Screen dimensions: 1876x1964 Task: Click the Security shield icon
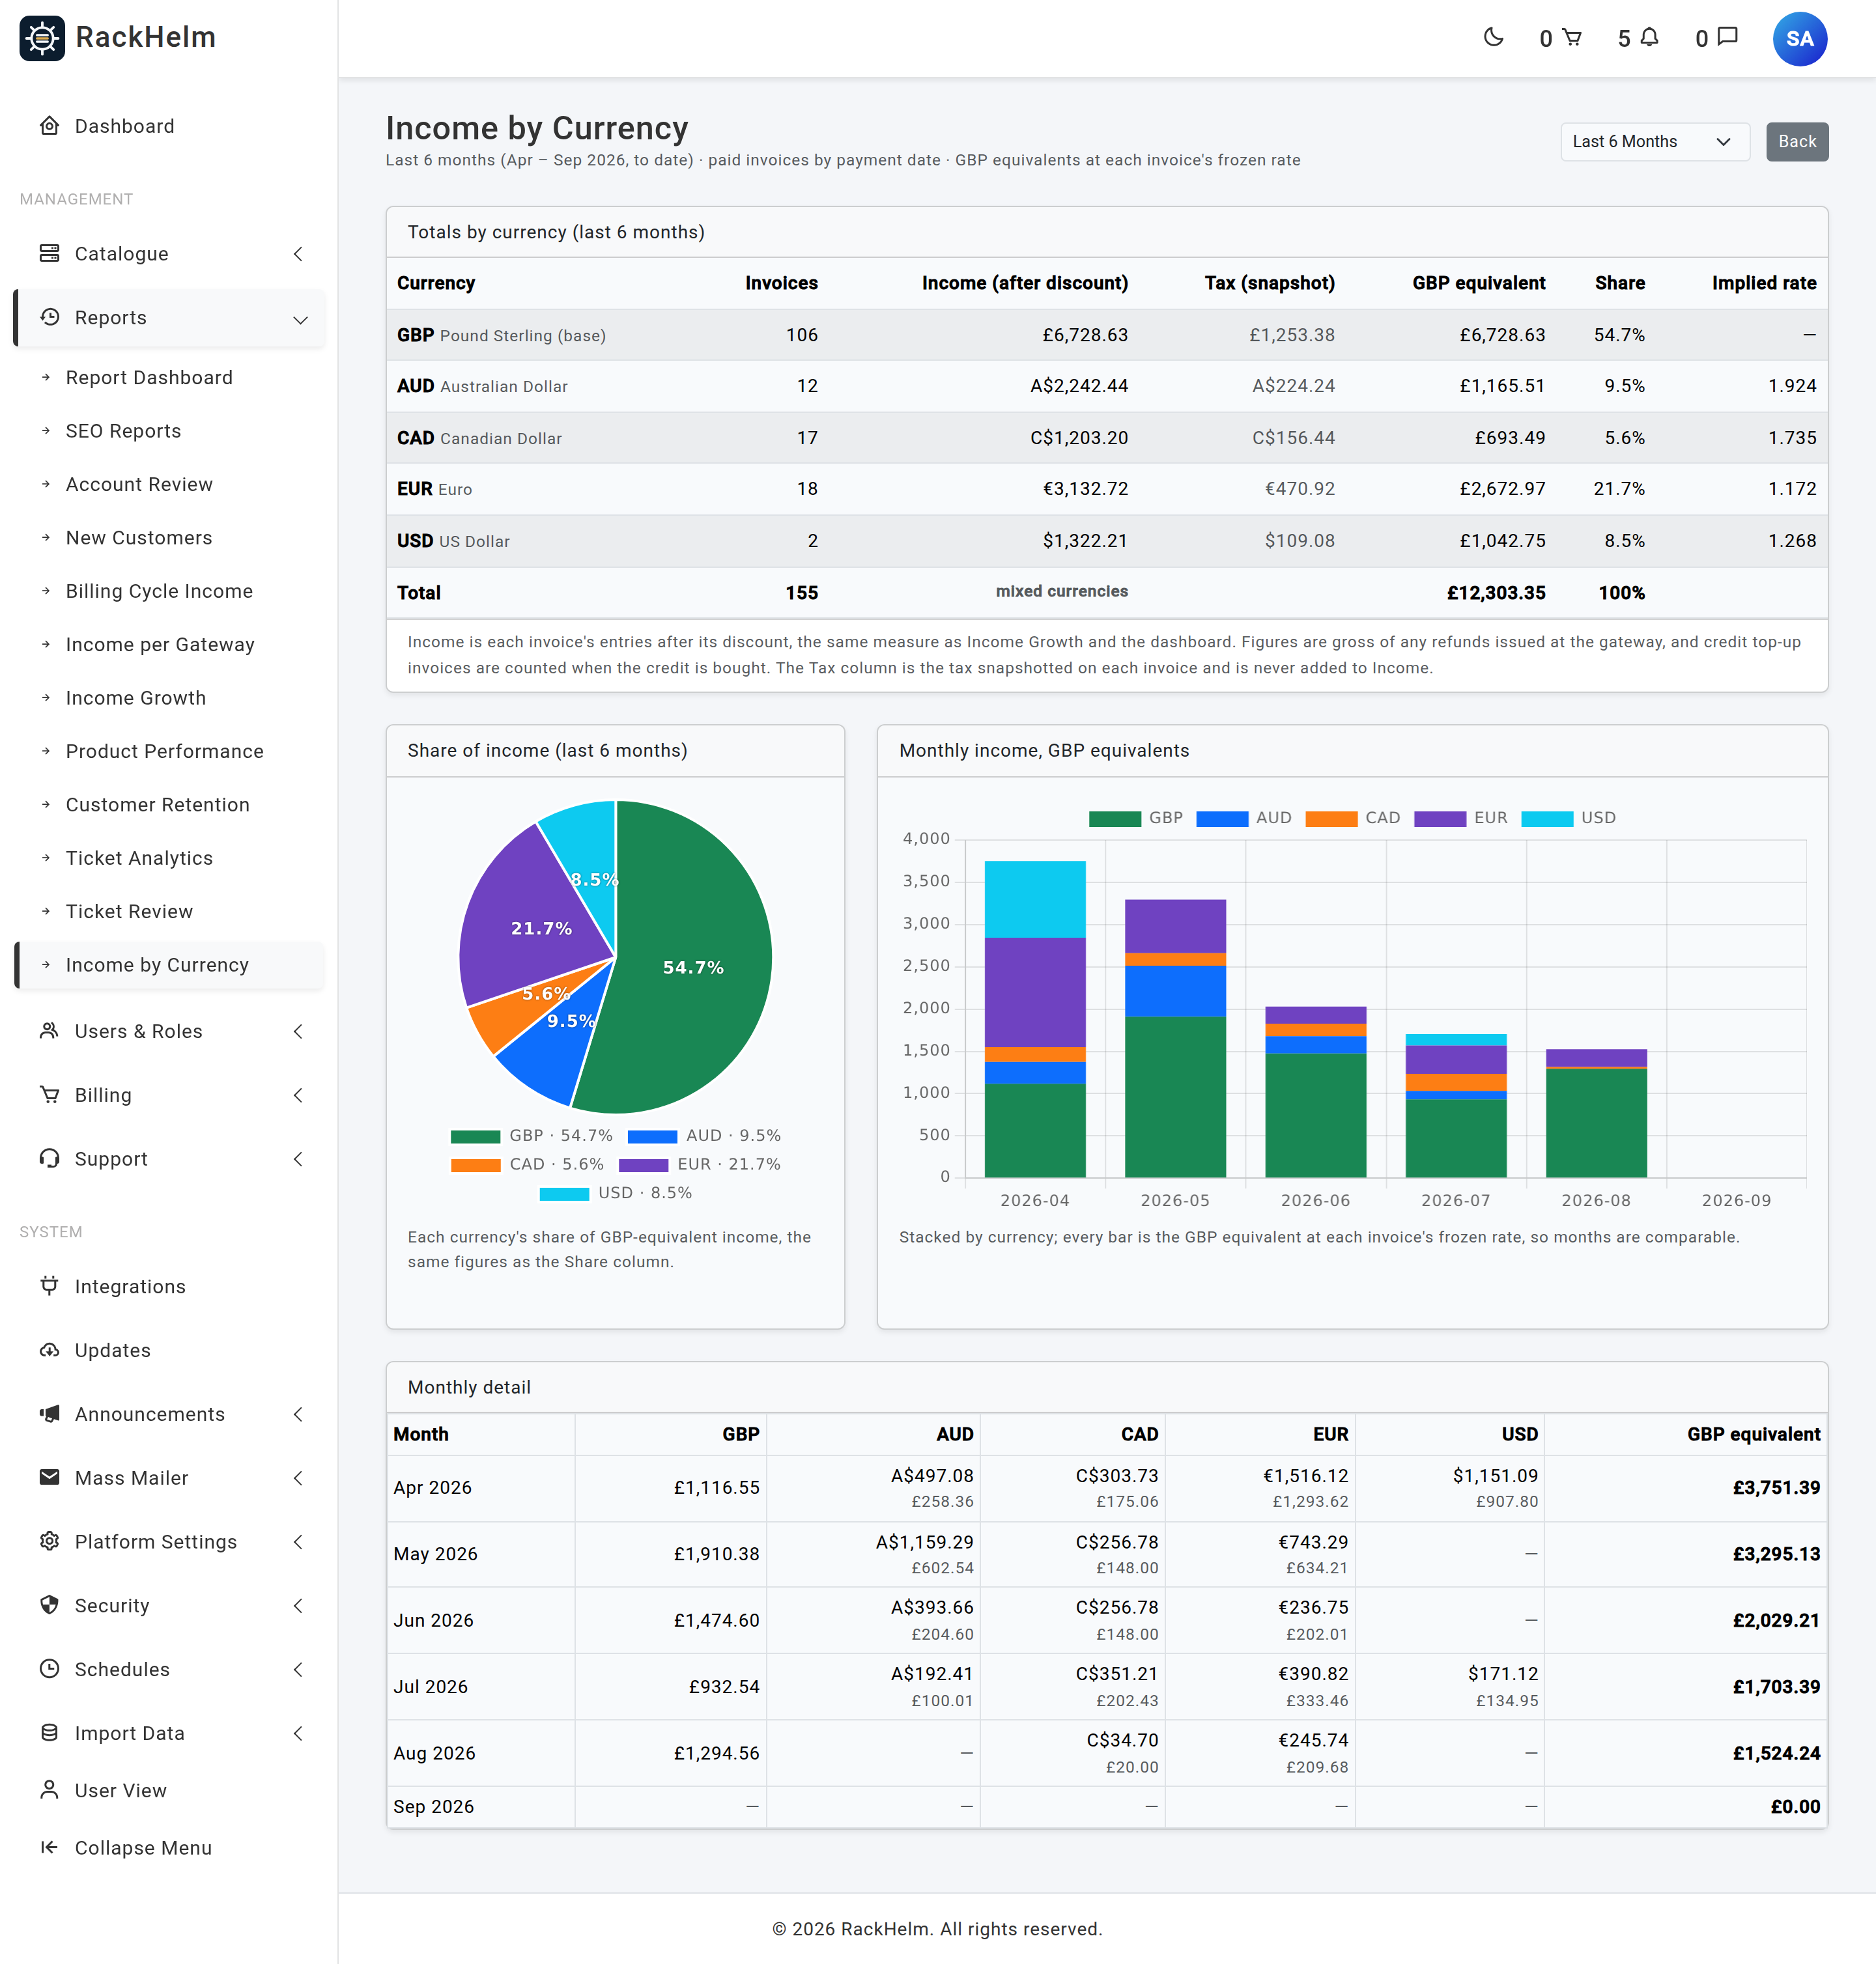(x=49, y=1604)
